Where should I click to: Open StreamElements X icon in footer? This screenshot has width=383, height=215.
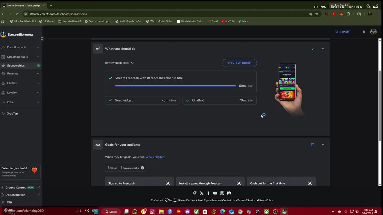(201, 193)
